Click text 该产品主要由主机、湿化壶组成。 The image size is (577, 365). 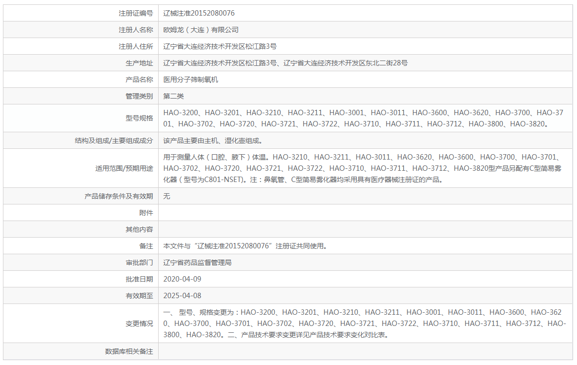pyautogui.click(x=213, y=141)
